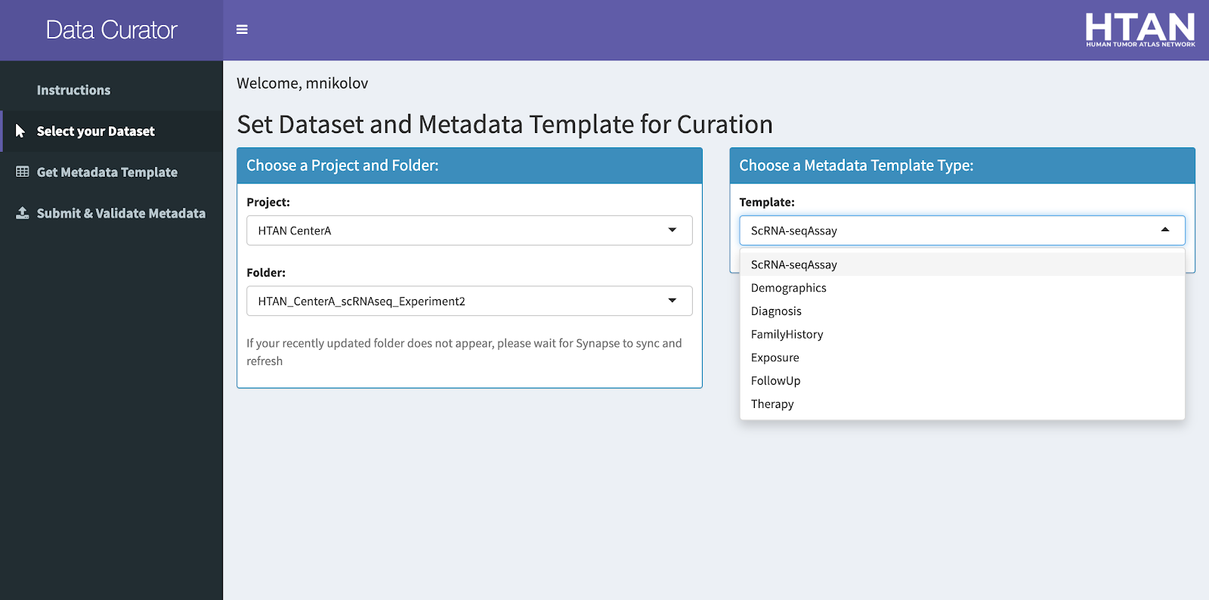The height and width of the screenshot is (600, 1209).
Task: Click the Template dropdown field
Action: (962, 230)
